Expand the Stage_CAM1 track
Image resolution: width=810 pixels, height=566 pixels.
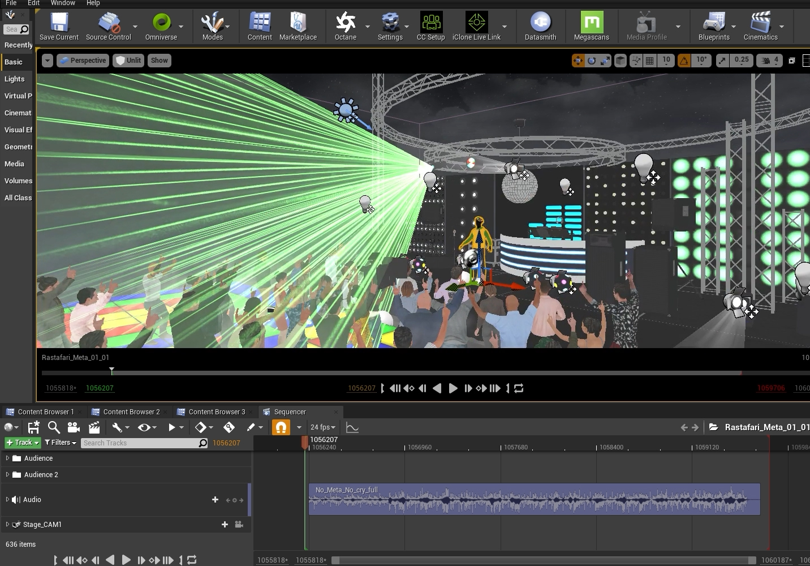pyautogui.click(x=7, y=524)
